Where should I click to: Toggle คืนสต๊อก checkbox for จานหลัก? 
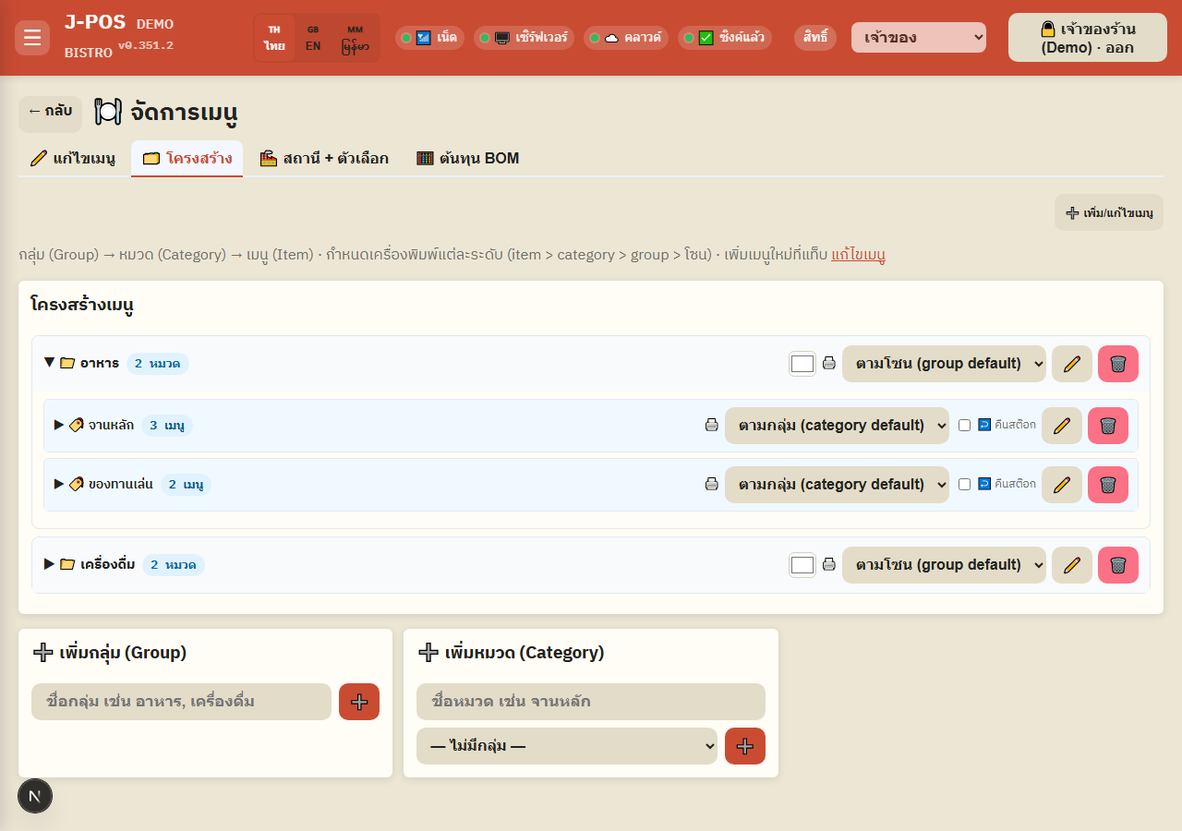click(x=964, y=426)
